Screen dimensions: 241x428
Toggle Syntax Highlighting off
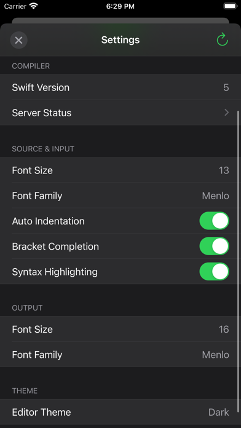click(x=214, y=271)
